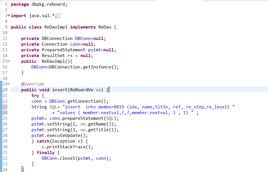The width and height of the screenshot is (268, 172).
Task: Click line number 9 in the gutter
Action: point(6,27)
